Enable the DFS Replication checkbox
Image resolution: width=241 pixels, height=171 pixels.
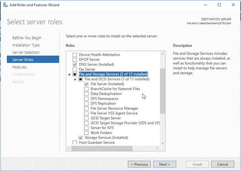(86, 103)
